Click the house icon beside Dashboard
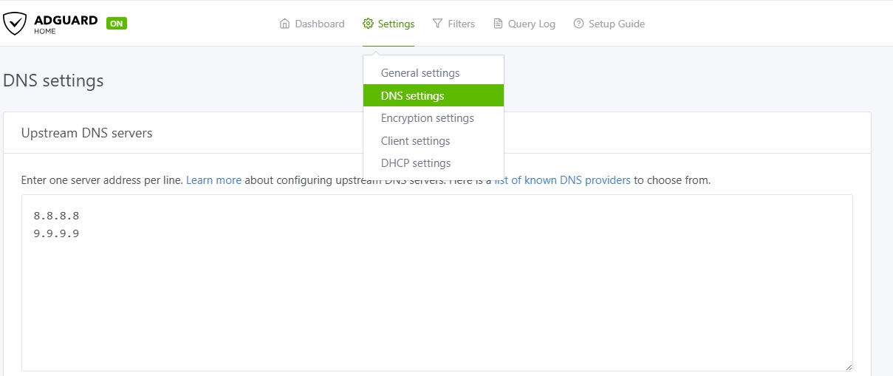 (x=284, y=24)
